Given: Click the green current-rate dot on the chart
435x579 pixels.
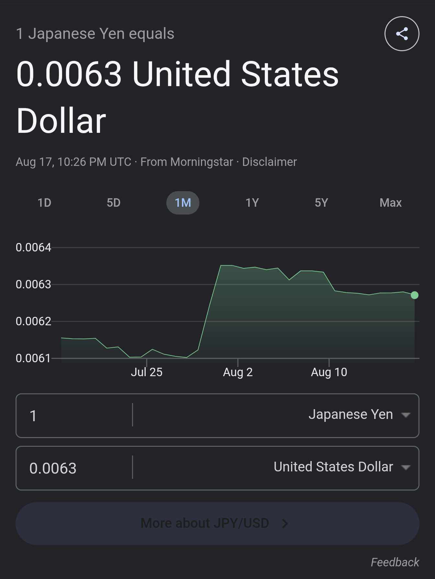Looking at the screenshot, I should (414, 295).
